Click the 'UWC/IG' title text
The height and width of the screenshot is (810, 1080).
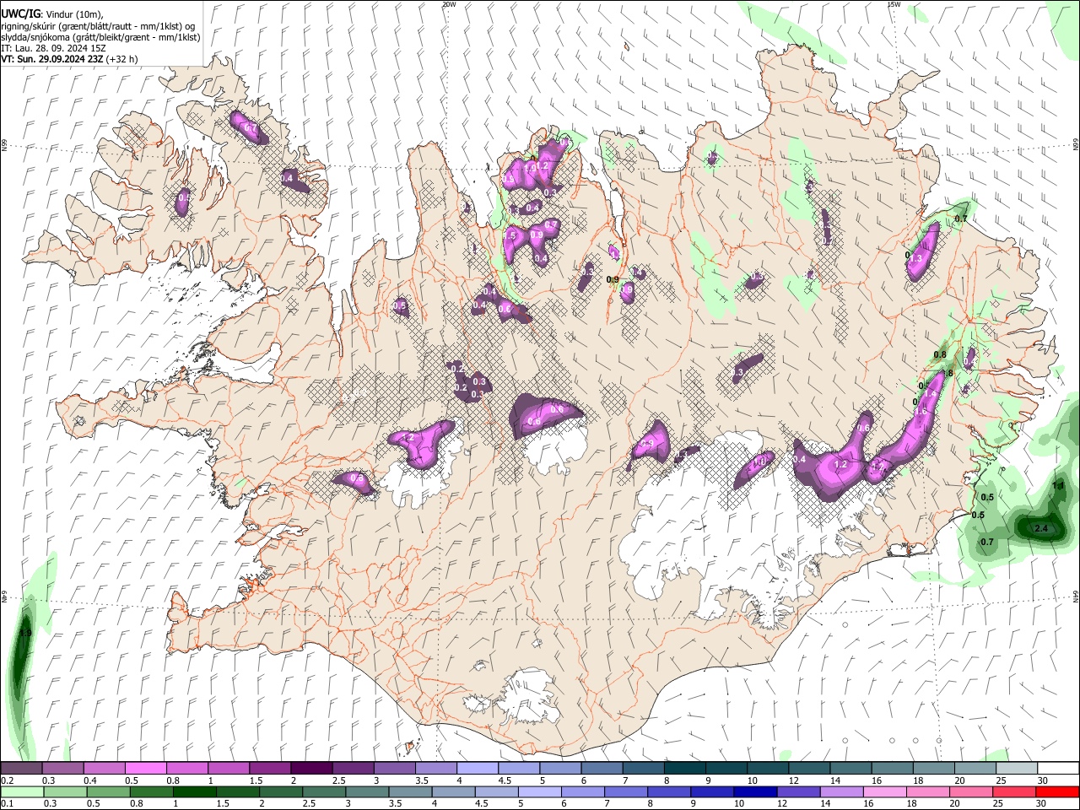tap(20, 14)
